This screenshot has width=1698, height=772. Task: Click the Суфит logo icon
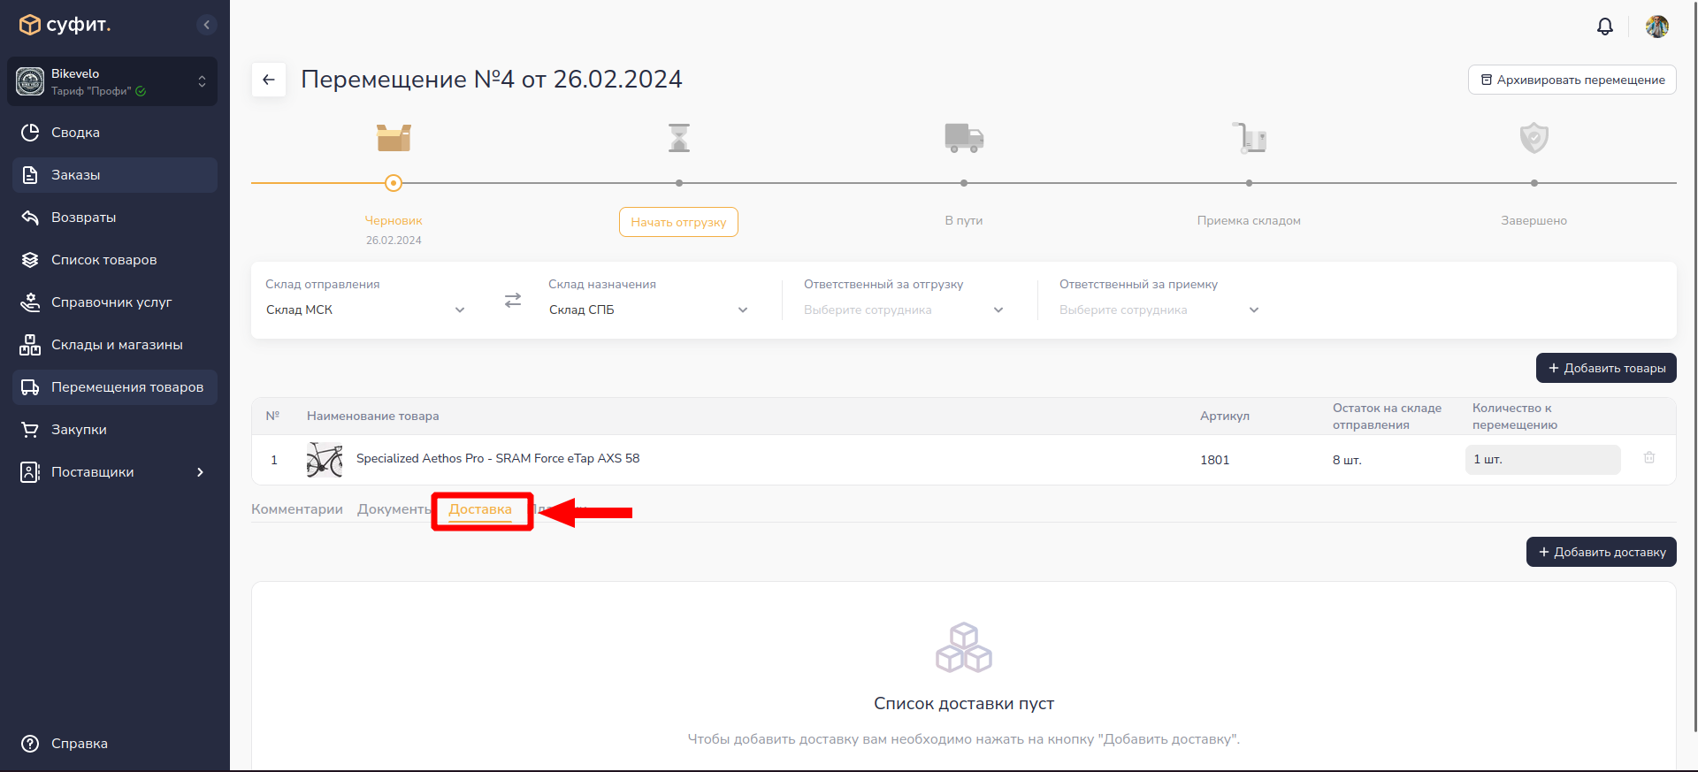tap(29, 25)
